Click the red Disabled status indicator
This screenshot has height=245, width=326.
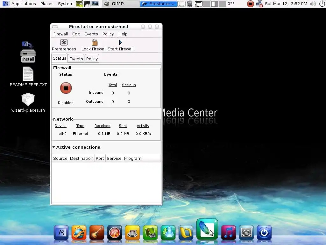[66, 88]
